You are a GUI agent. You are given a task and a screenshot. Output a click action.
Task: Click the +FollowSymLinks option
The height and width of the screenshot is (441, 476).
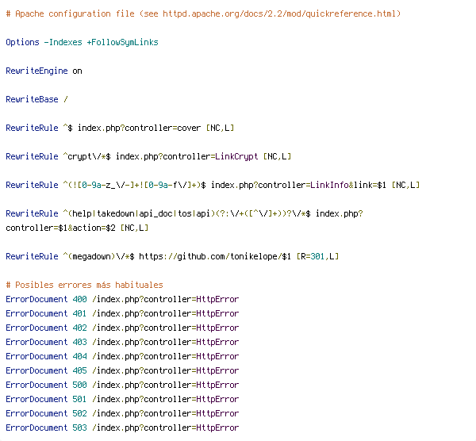tap(123, 43)
